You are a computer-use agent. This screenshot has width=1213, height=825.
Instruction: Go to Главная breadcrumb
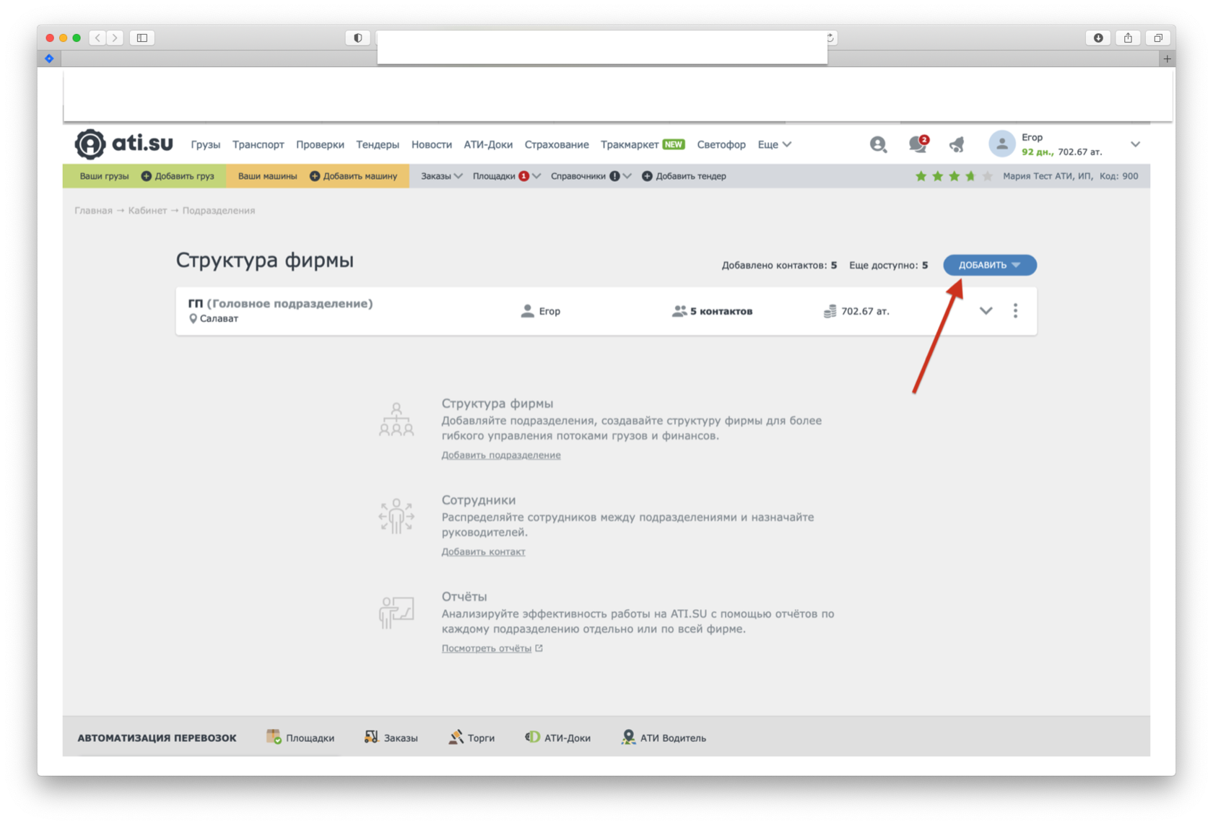pos(93,210)
